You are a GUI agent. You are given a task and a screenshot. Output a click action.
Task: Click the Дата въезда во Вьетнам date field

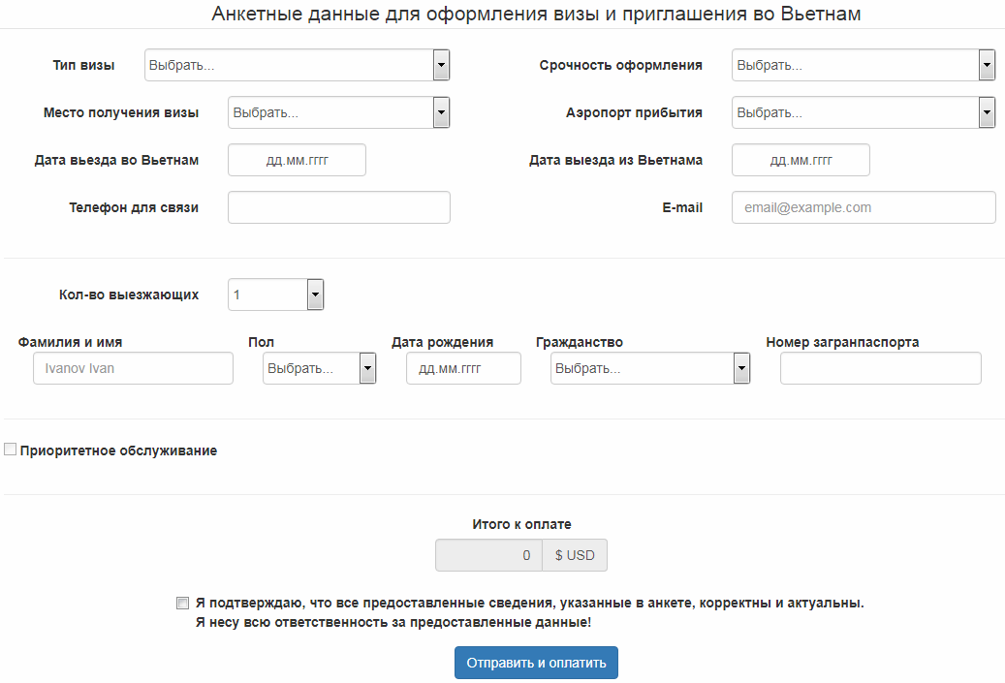[x=297, y=160]
